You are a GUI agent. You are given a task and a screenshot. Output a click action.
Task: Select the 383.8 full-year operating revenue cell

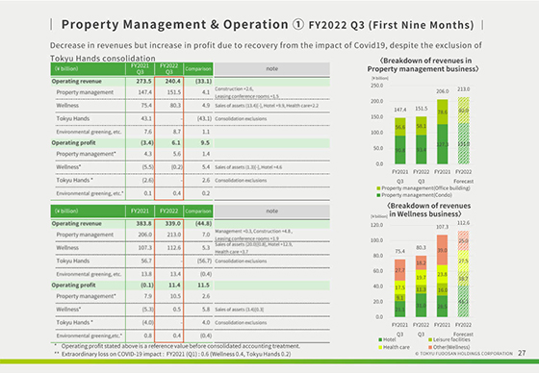coord(143,223)
